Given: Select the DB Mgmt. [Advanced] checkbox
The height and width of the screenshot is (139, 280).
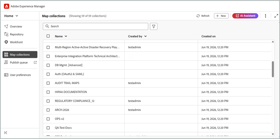Looking at the screenshot, I should (x=48, y=65).
